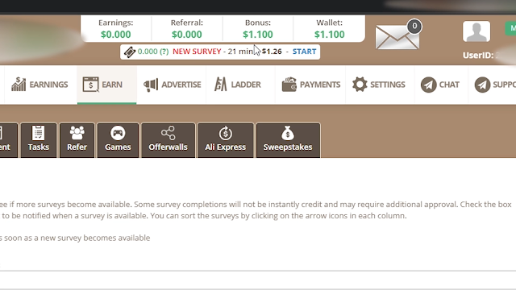Click the ticket icon in survey bar
This screenshot has height=290, width=516.
coord(129,52)
